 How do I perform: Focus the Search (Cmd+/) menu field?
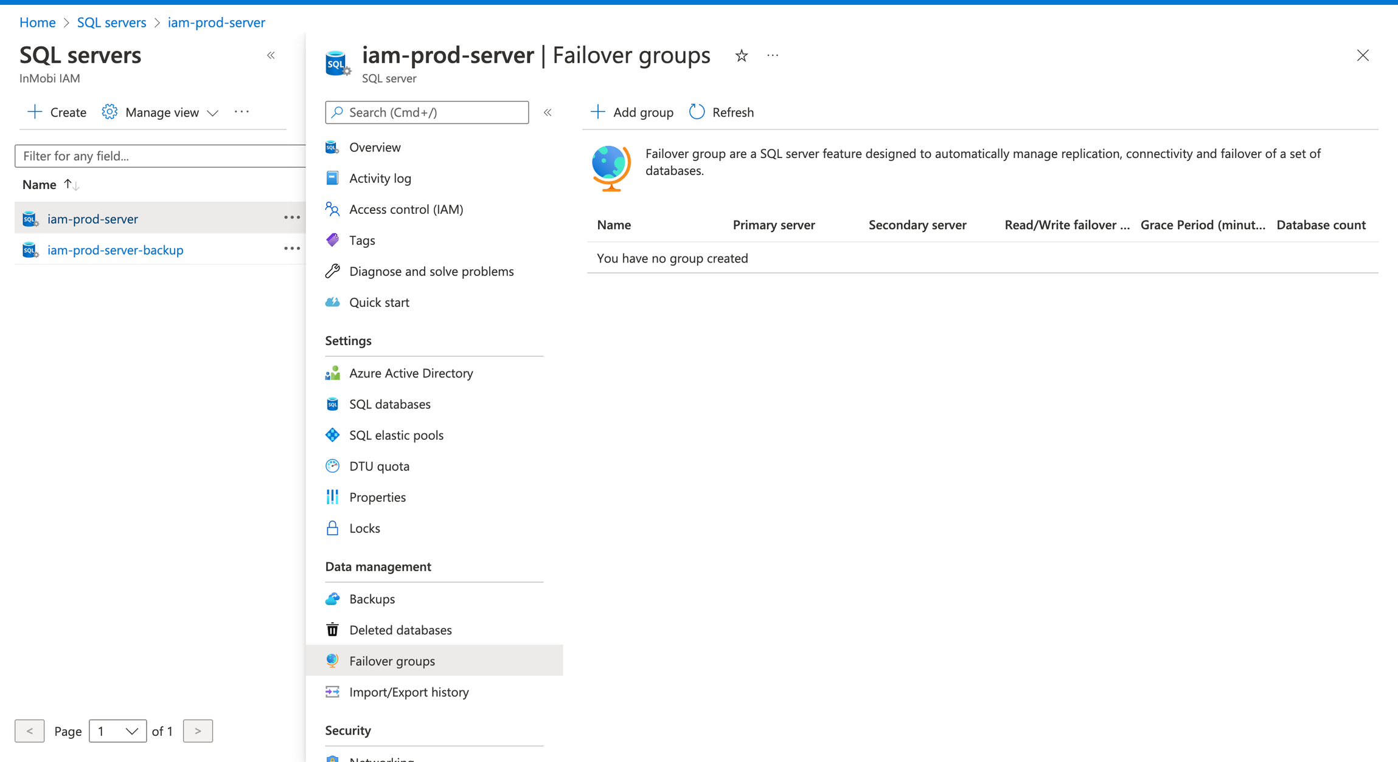427,112
